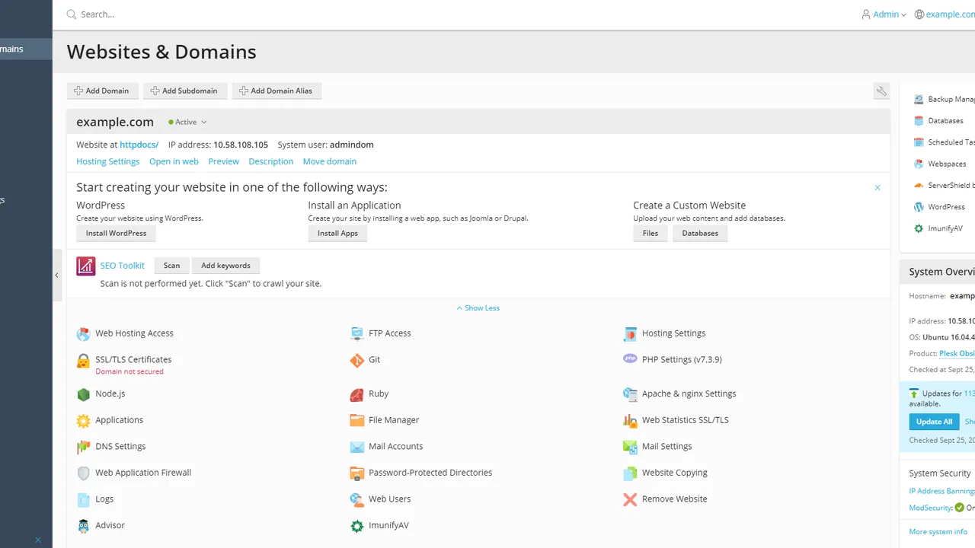Open the Web Application Firewall shield icon

[x=83, y=473]
